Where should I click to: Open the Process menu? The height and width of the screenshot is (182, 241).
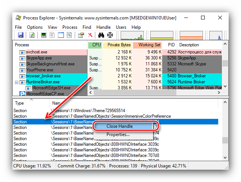coord(70,27)
